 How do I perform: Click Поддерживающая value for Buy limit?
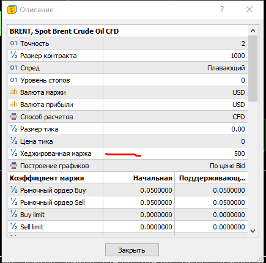(x=229, y=215)
